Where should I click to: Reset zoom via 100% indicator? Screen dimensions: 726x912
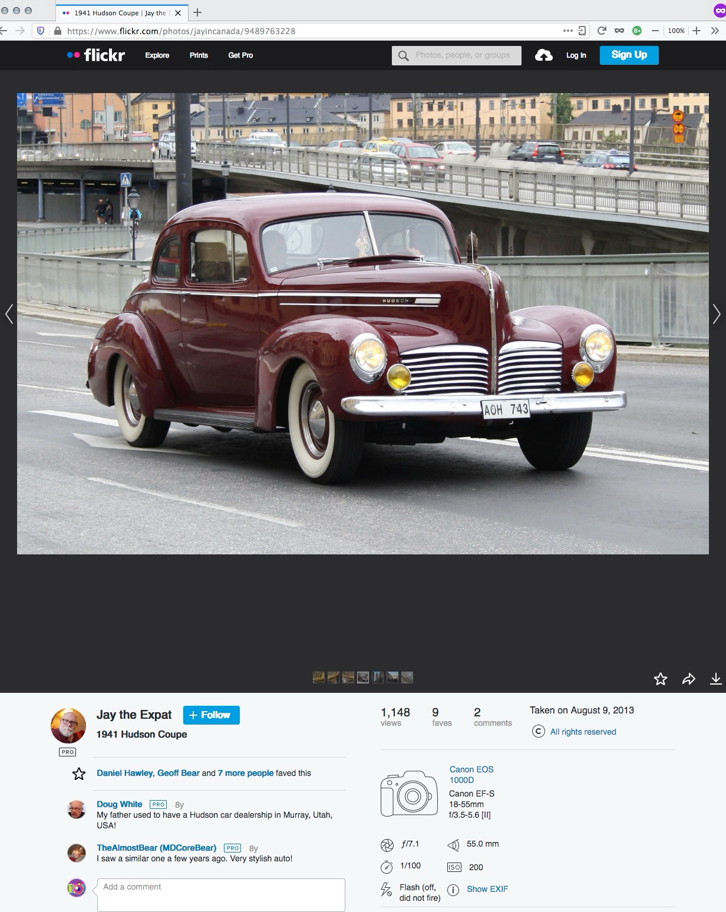pos(676,31)
